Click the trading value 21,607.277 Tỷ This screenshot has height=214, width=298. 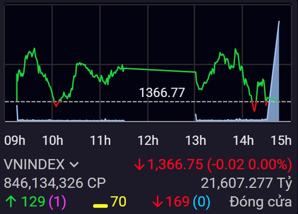(246, 183)
